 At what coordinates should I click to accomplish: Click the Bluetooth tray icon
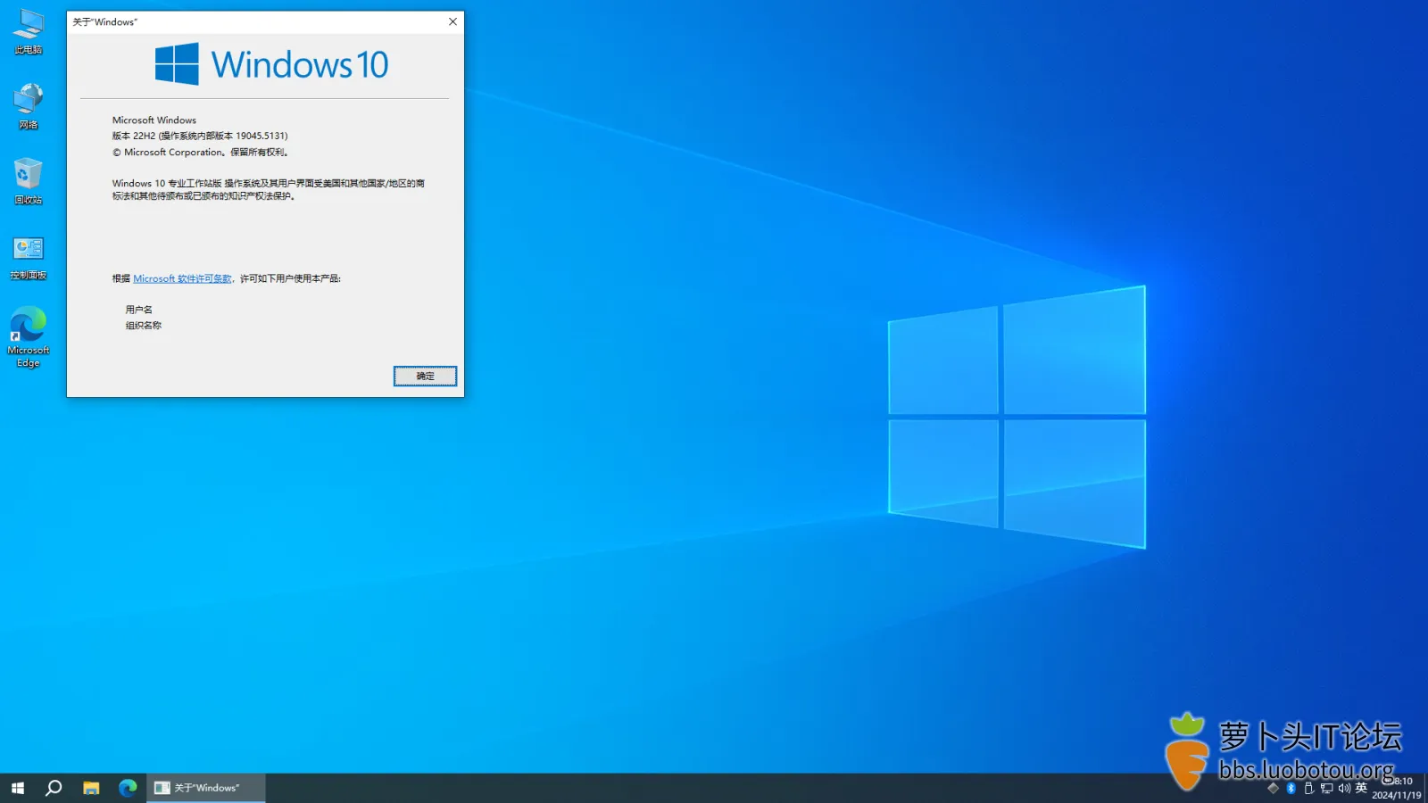1291,788
